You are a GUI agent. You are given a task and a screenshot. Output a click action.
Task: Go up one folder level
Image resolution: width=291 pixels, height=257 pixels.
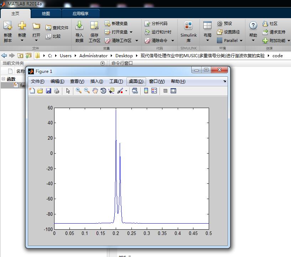(x=20, y=55)
